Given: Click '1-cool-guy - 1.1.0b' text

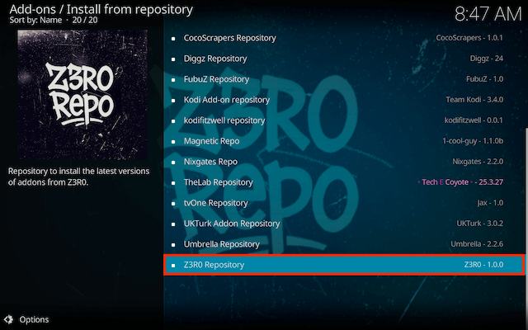Looking at the screenshot, I should [473, 141].
